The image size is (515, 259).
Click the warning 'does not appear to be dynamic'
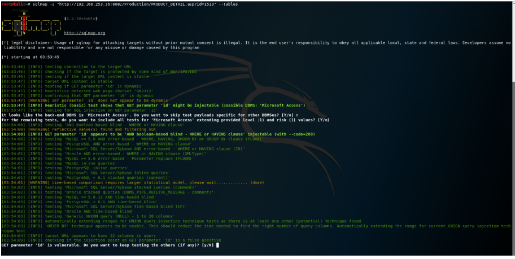click(x=84, y=100)
